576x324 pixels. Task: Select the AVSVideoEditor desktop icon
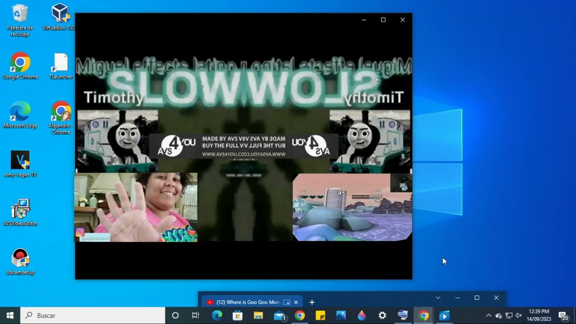click(20, 213)
